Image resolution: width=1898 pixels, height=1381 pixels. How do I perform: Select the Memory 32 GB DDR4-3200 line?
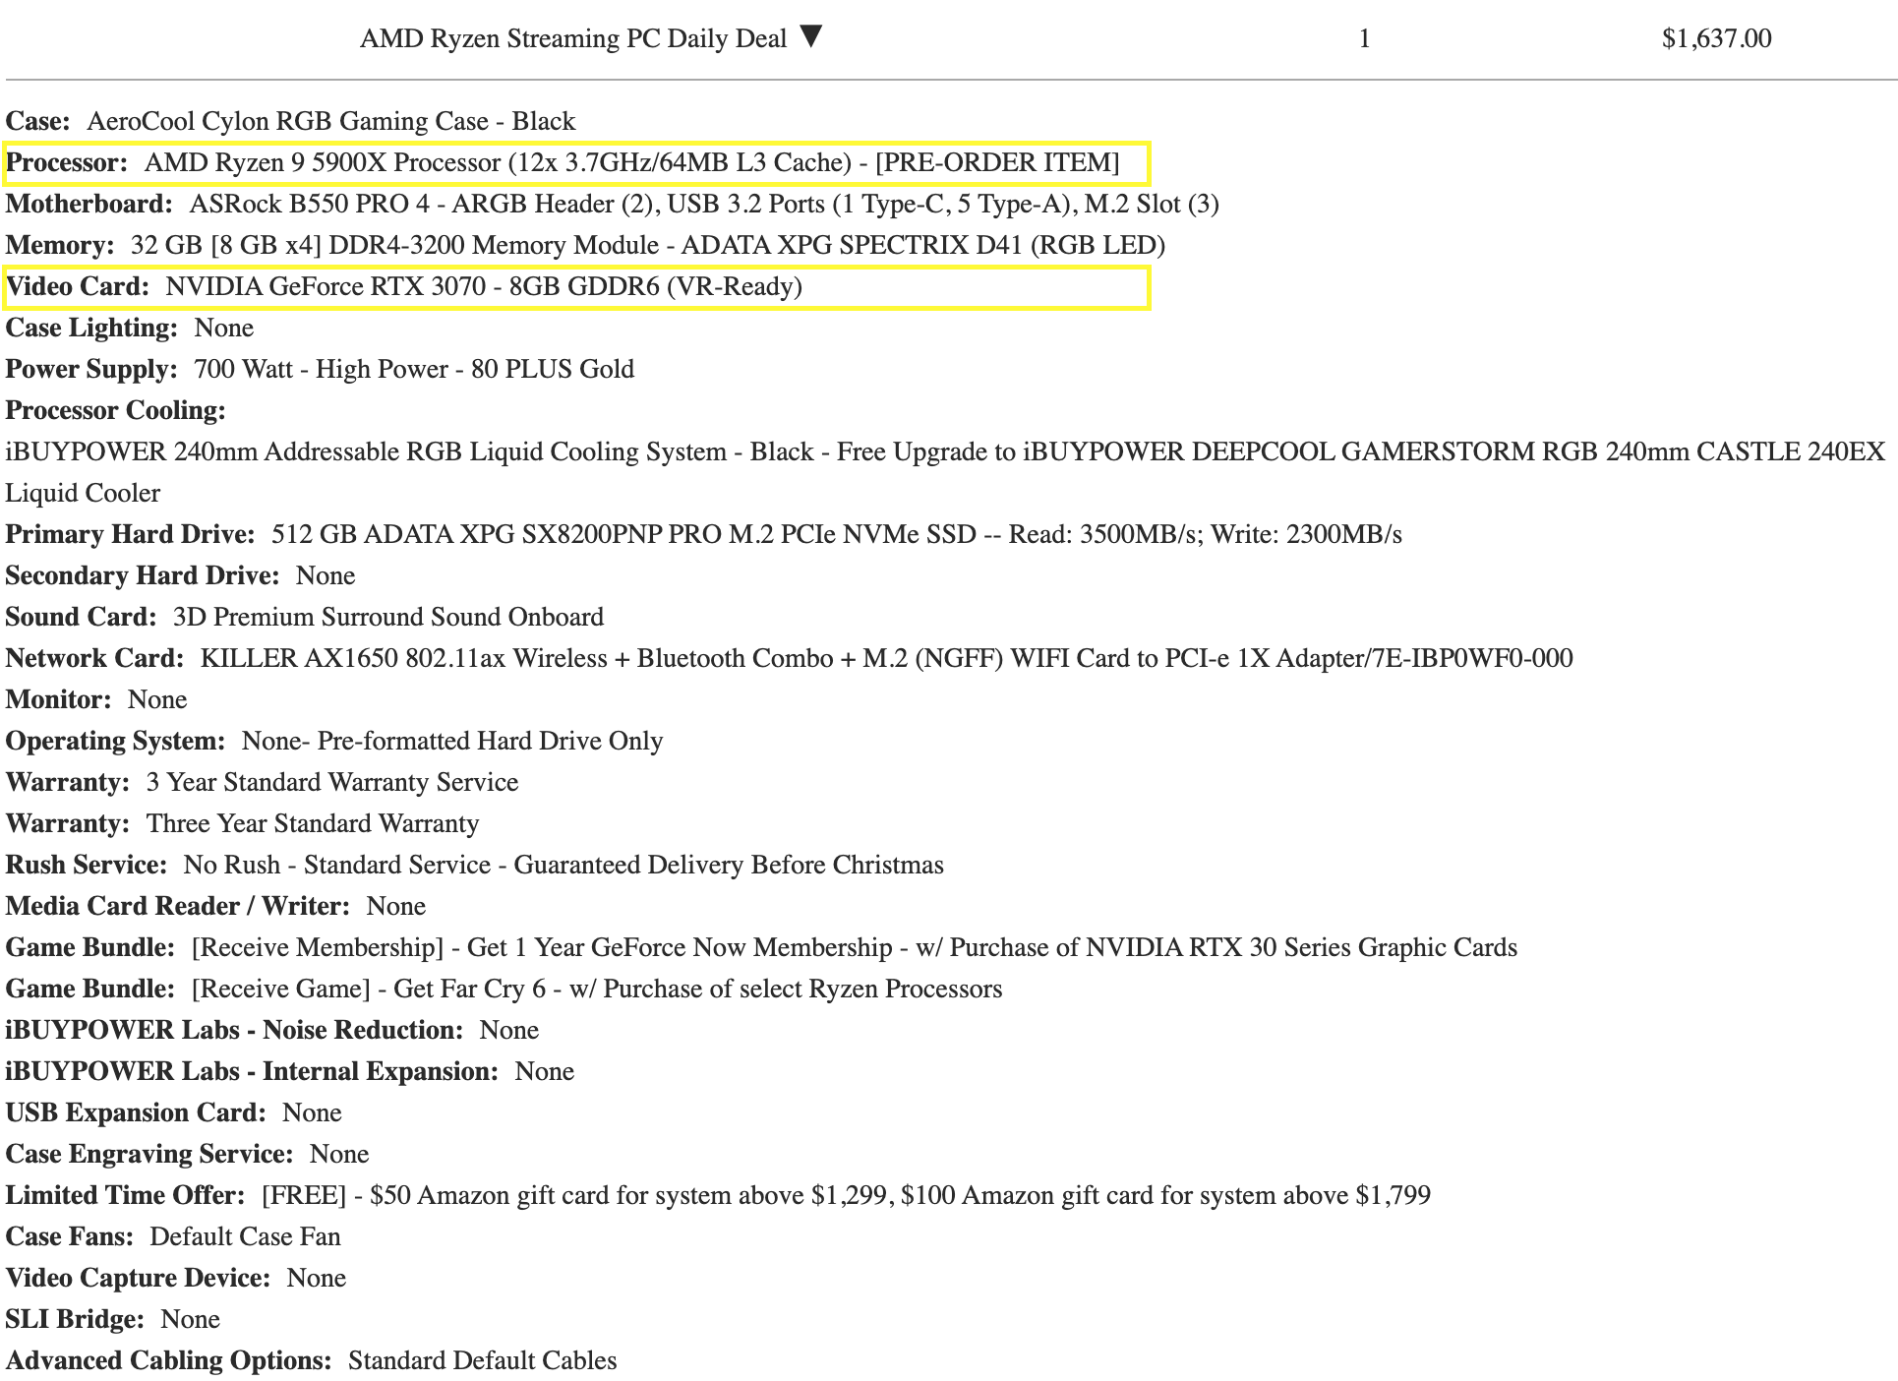click(585, 246)
